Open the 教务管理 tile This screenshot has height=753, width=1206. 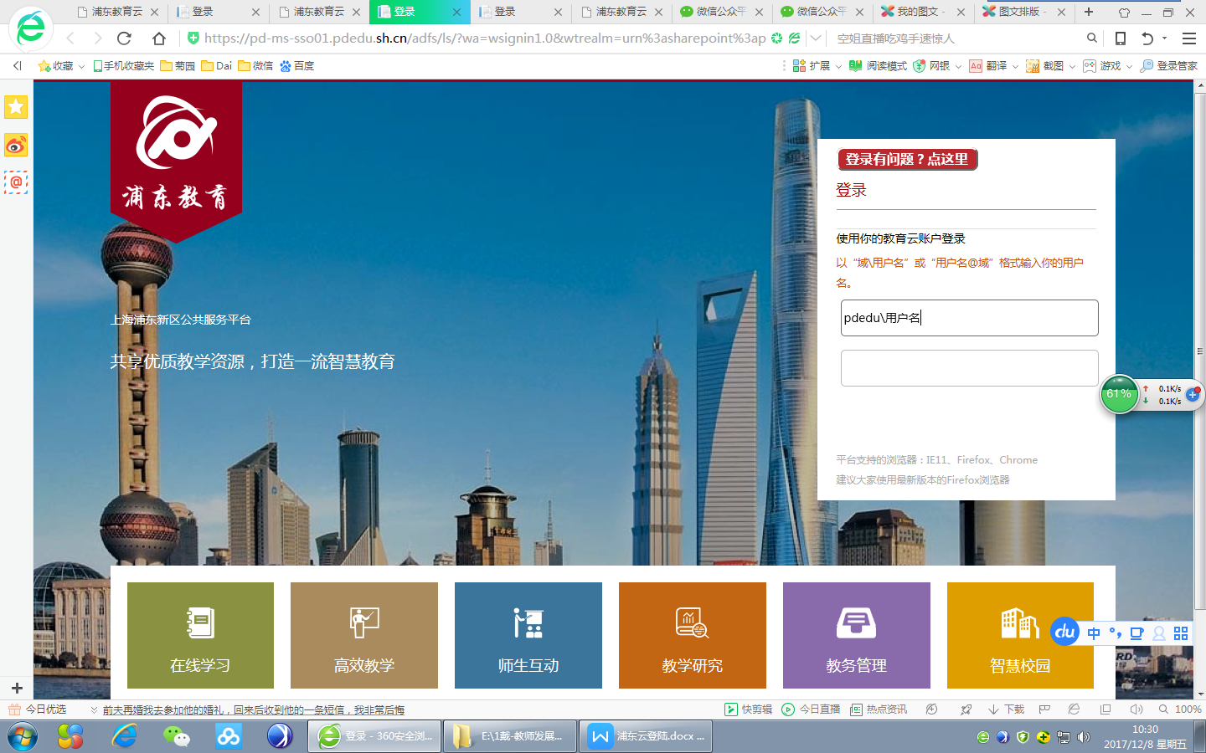(856, 635)
